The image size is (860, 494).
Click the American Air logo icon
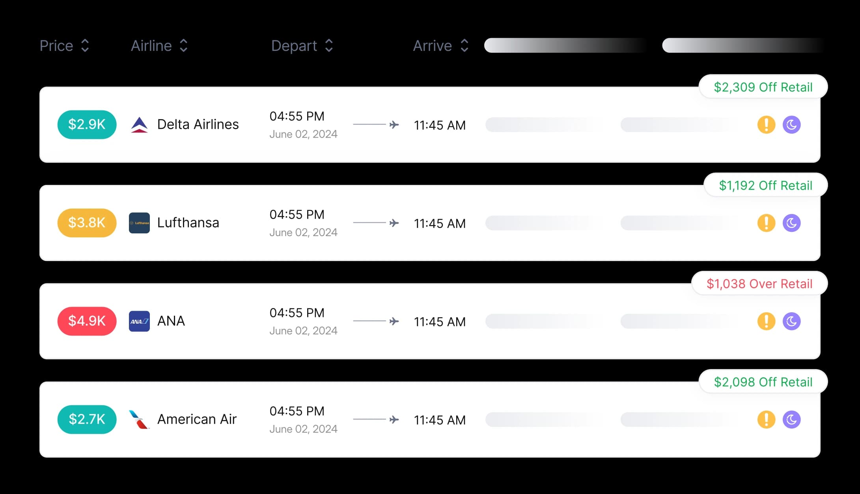(x=139, y=419)
